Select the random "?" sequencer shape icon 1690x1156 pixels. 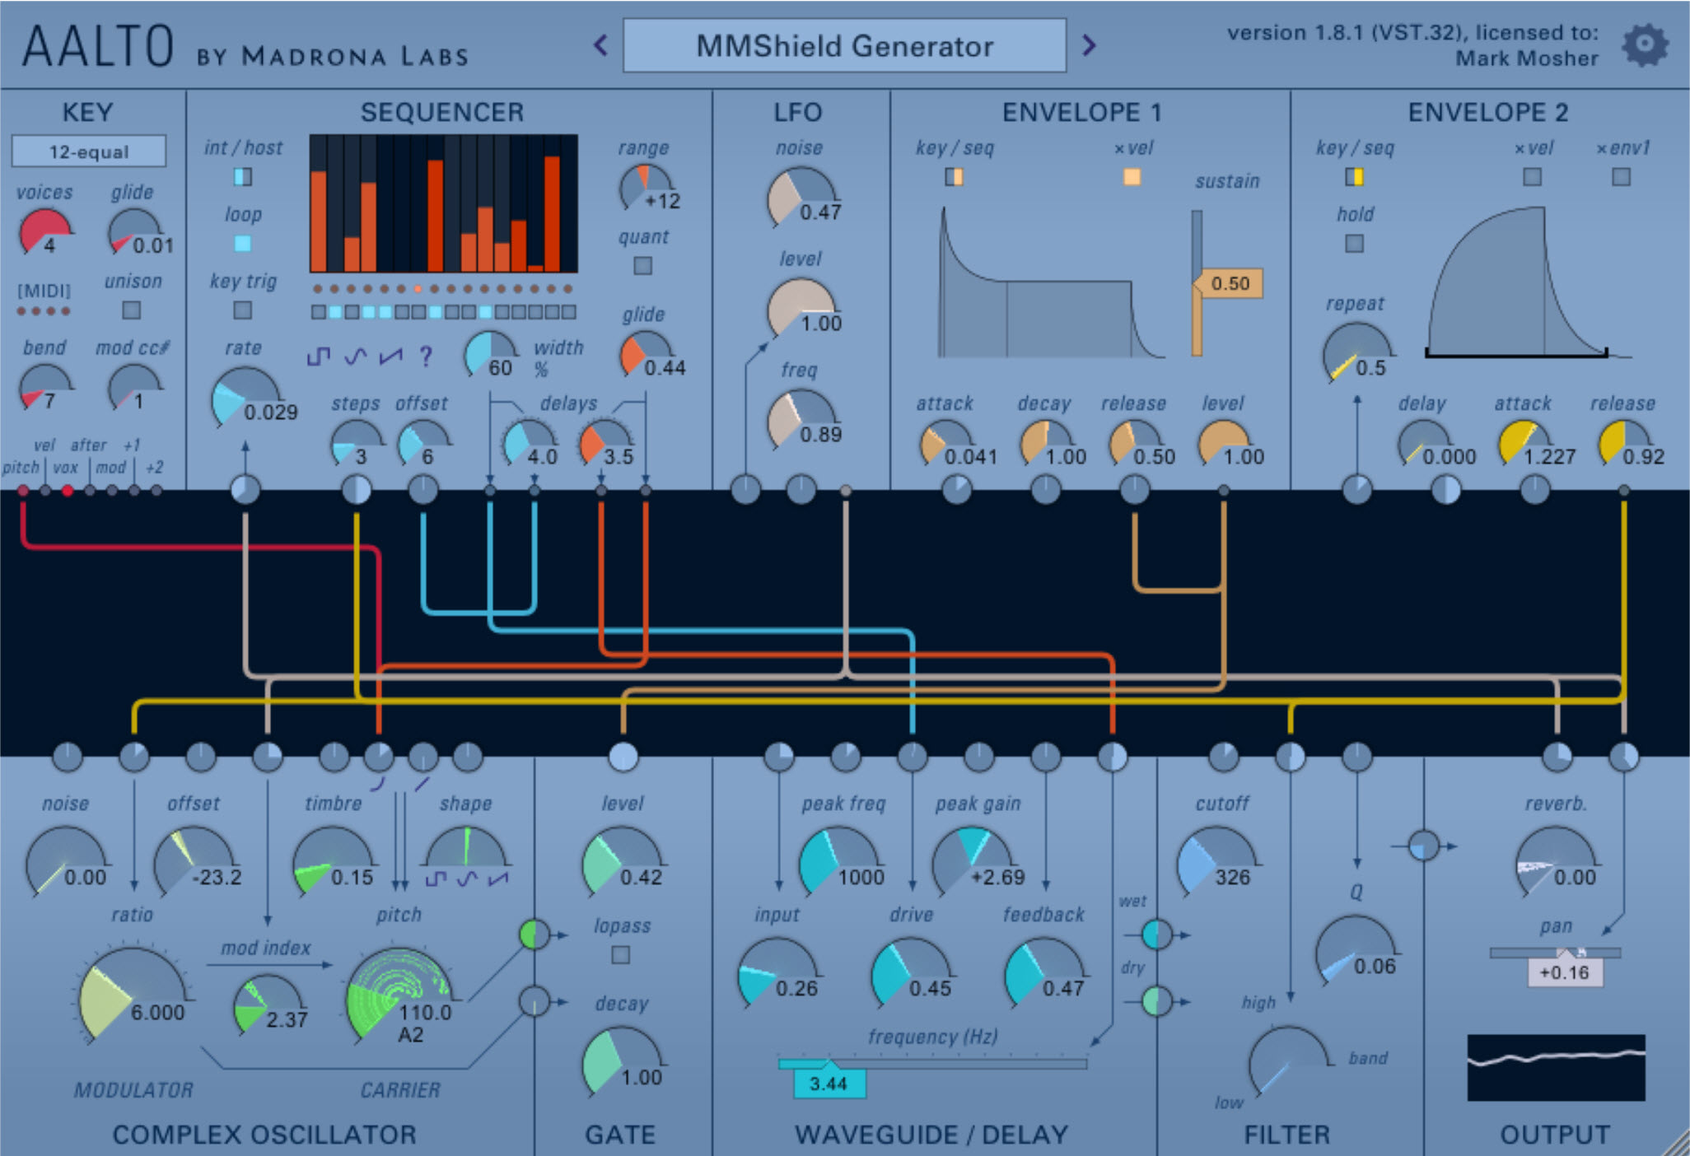point(425,357)
